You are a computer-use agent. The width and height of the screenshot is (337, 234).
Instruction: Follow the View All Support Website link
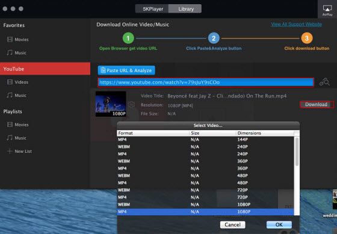pos(296,24)
